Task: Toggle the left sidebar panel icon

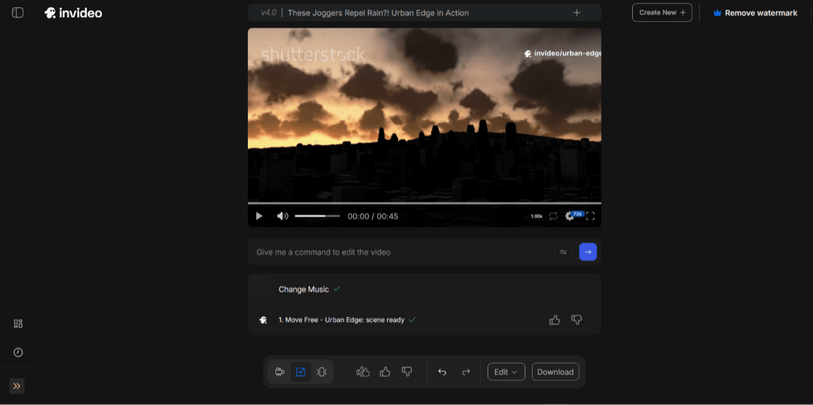Action: [18, 13]
